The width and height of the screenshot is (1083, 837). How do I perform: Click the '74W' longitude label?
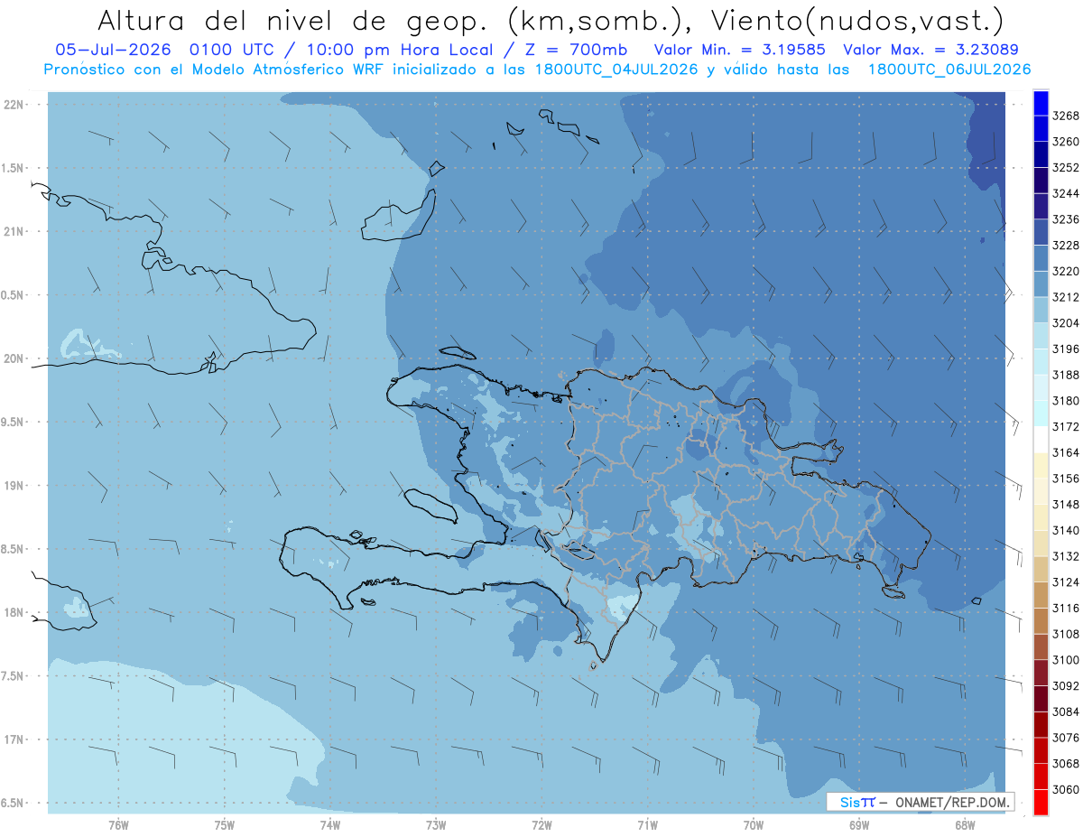[x=330, y=824]
